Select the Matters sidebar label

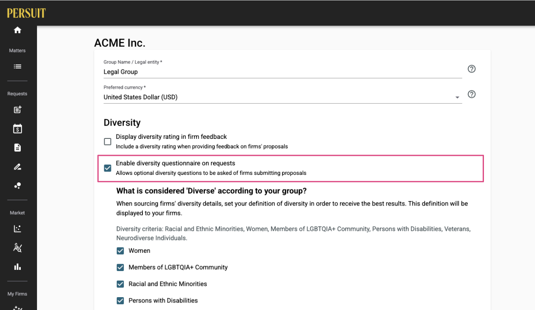(17, 51)
